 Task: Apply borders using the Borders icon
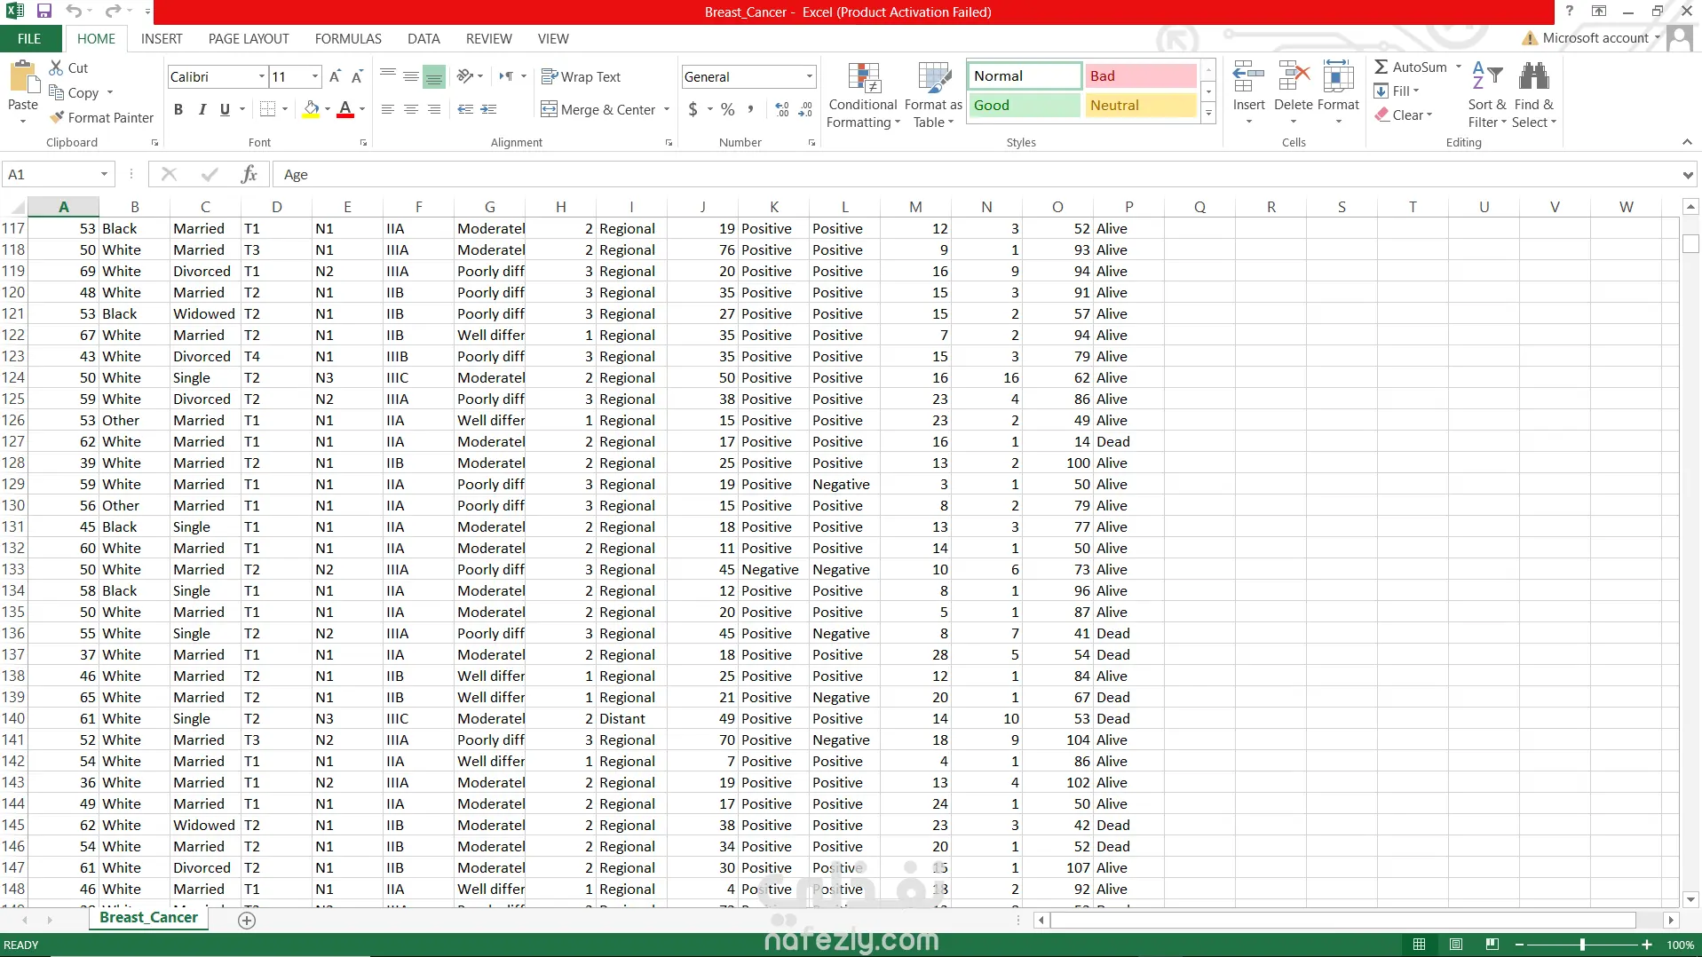(x=267, y=109)
